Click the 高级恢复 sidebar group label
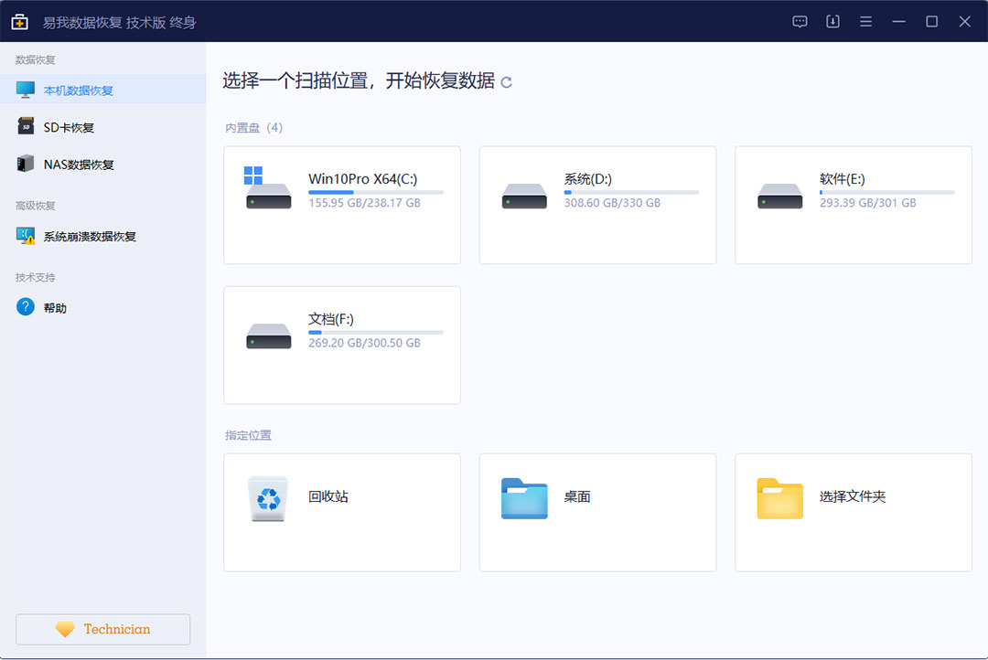Image resolution: width=988 pixels, height=660 pixels. tap(36, 206)
